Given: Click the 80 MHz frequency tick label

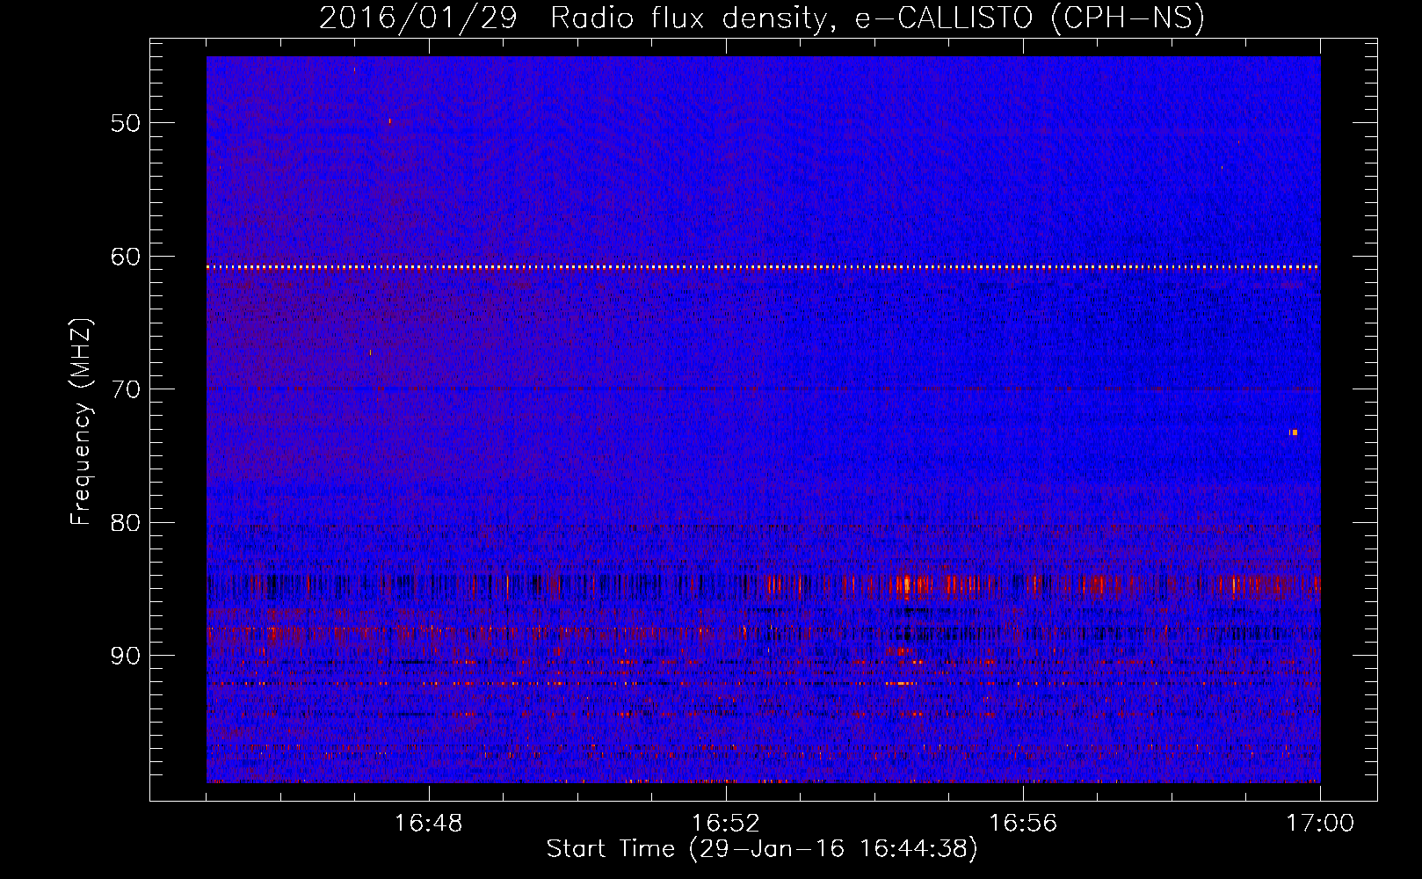Looking at the screenshot, I should coord(126,523).
